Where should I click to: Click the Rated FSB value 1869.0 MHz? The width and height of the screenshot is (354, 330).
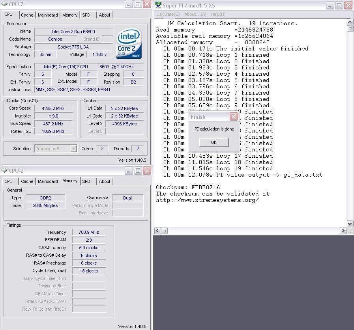[x=53, y=131]
